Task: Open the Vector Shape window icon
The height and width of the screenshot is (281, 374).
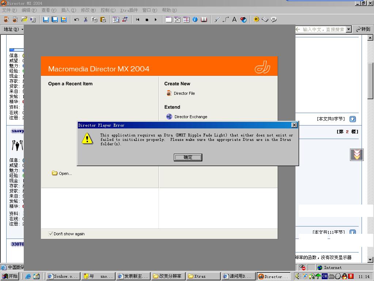Action: pos(226,20)
